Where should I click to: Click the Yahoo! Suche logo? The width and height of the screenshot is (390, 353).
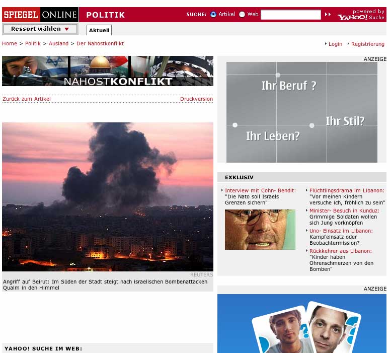360,15
